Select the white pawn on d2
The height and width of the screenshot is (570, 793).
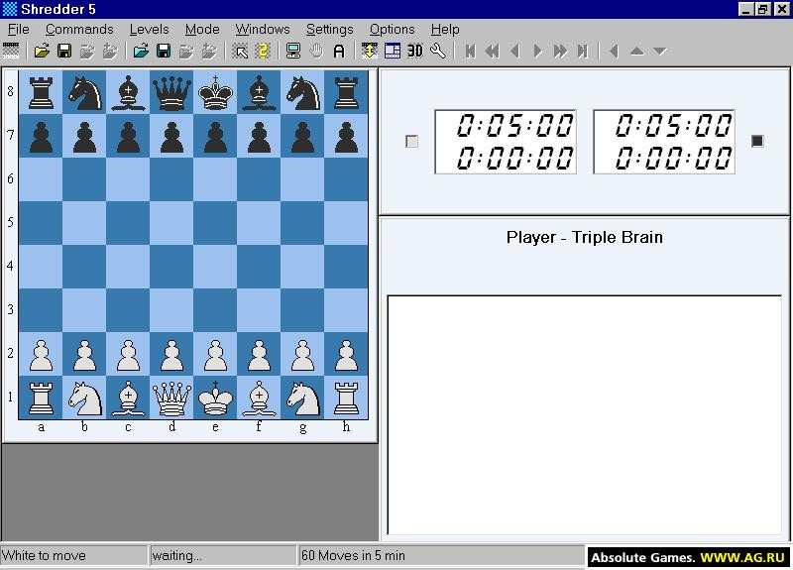[171, 354]
